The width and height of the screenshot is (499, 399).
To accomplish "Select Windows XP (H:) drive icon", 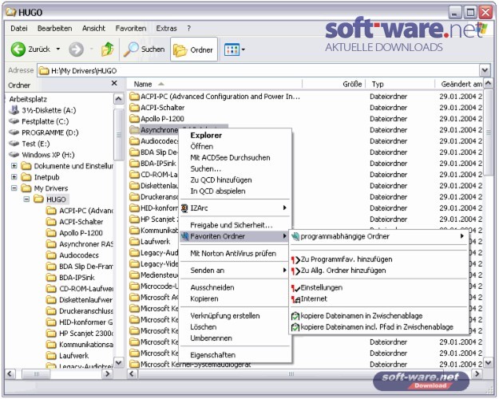I will point(14,154).
